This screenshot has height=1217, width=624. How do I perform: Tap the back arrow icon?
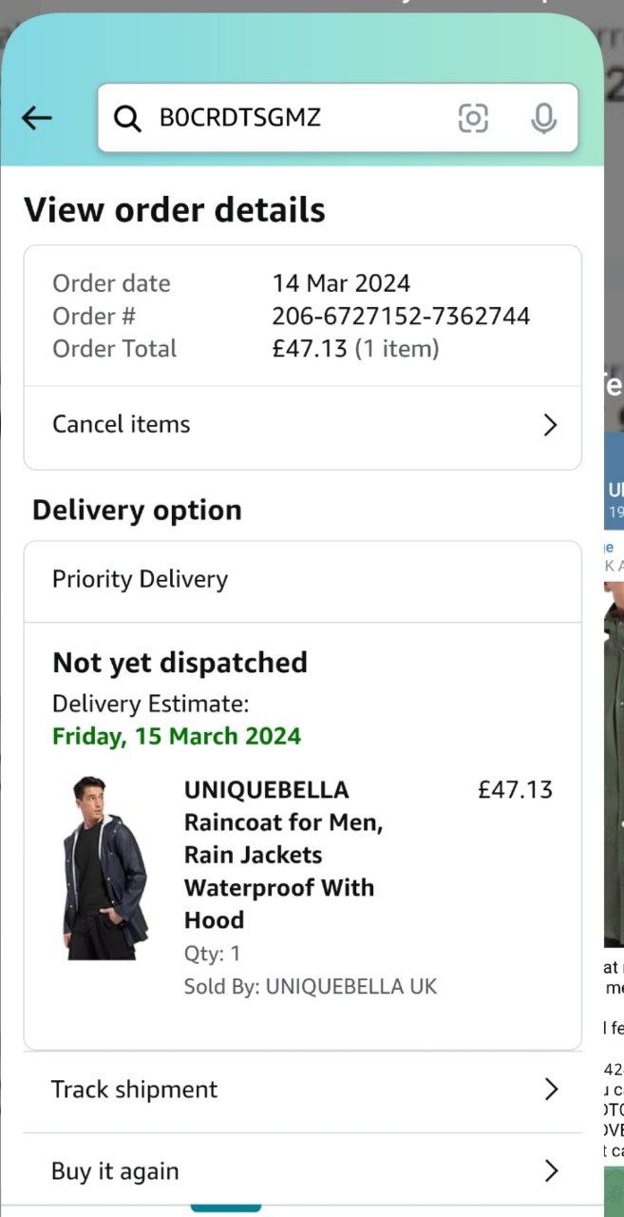coord(36,118)
